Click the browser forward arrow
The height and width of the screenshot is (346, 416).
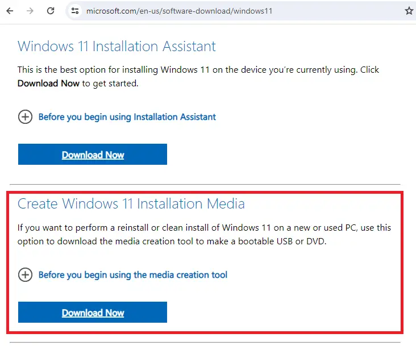(x=30, y=11)
